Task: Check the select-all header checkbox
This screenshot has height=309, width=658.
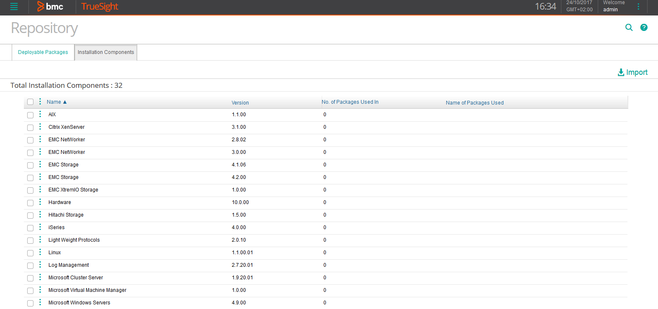Action: 30,102
